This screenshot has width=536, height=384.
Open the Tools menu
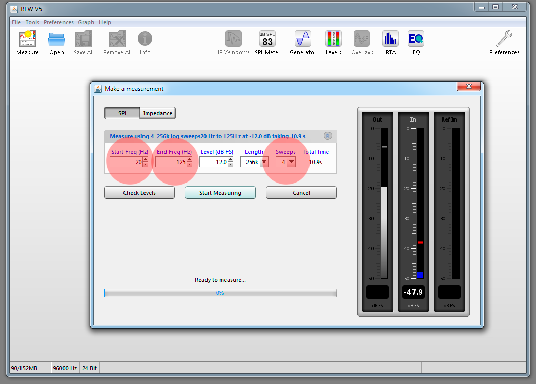point(32,22)
